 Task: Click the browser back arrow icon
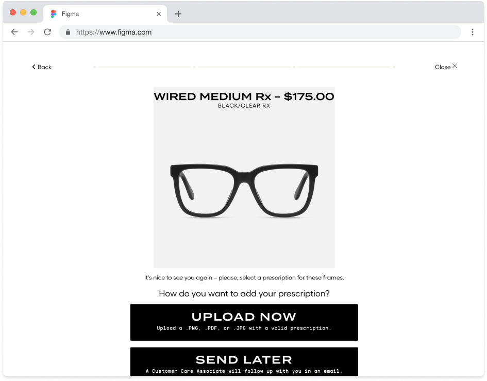point(14,32)
